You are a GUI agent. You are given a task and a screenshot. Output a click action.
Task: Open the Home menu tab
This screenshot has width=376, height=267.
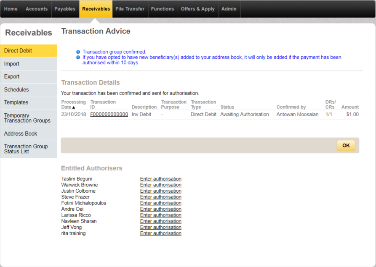[x=11, y=8]
